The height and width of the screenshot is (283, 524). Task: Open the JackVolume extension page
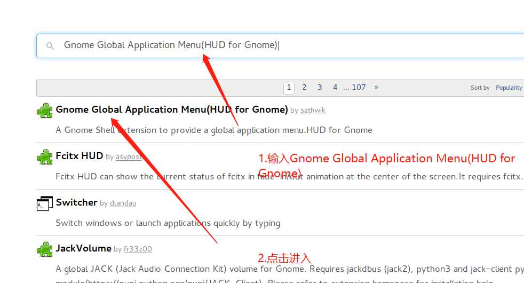[x=84, y=248]
